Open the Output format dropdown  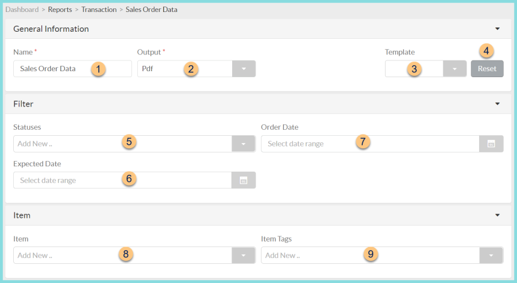pos(244,69)
